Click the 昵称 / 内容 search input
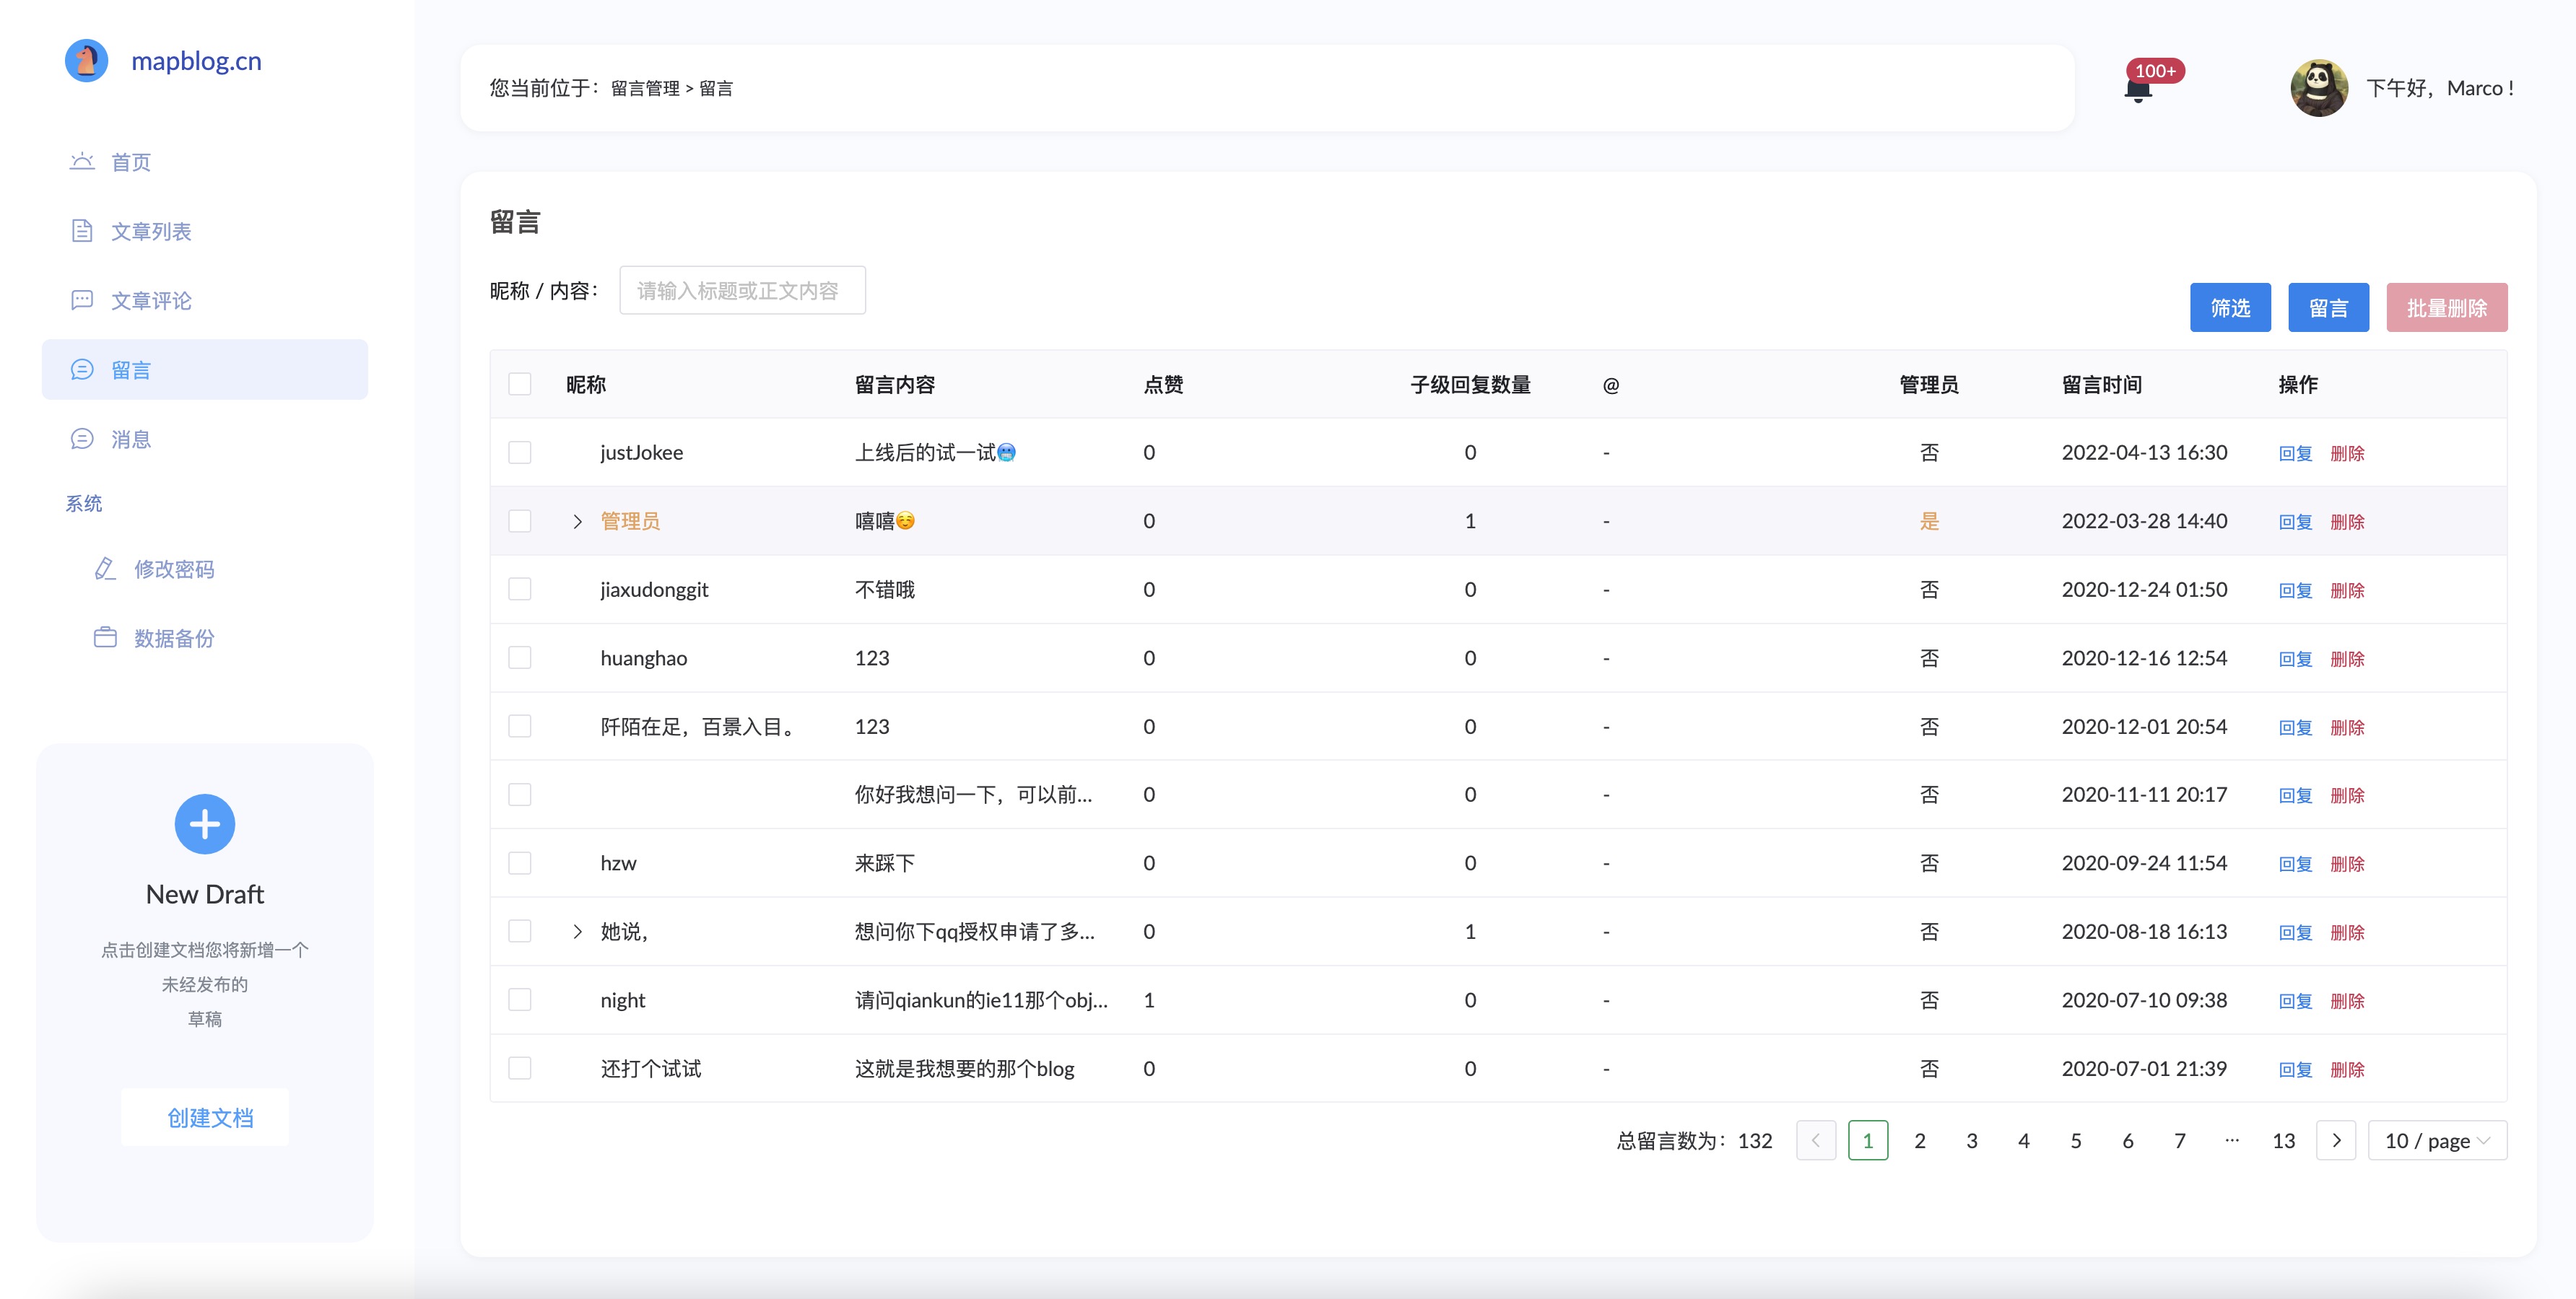 pos(742,290)
